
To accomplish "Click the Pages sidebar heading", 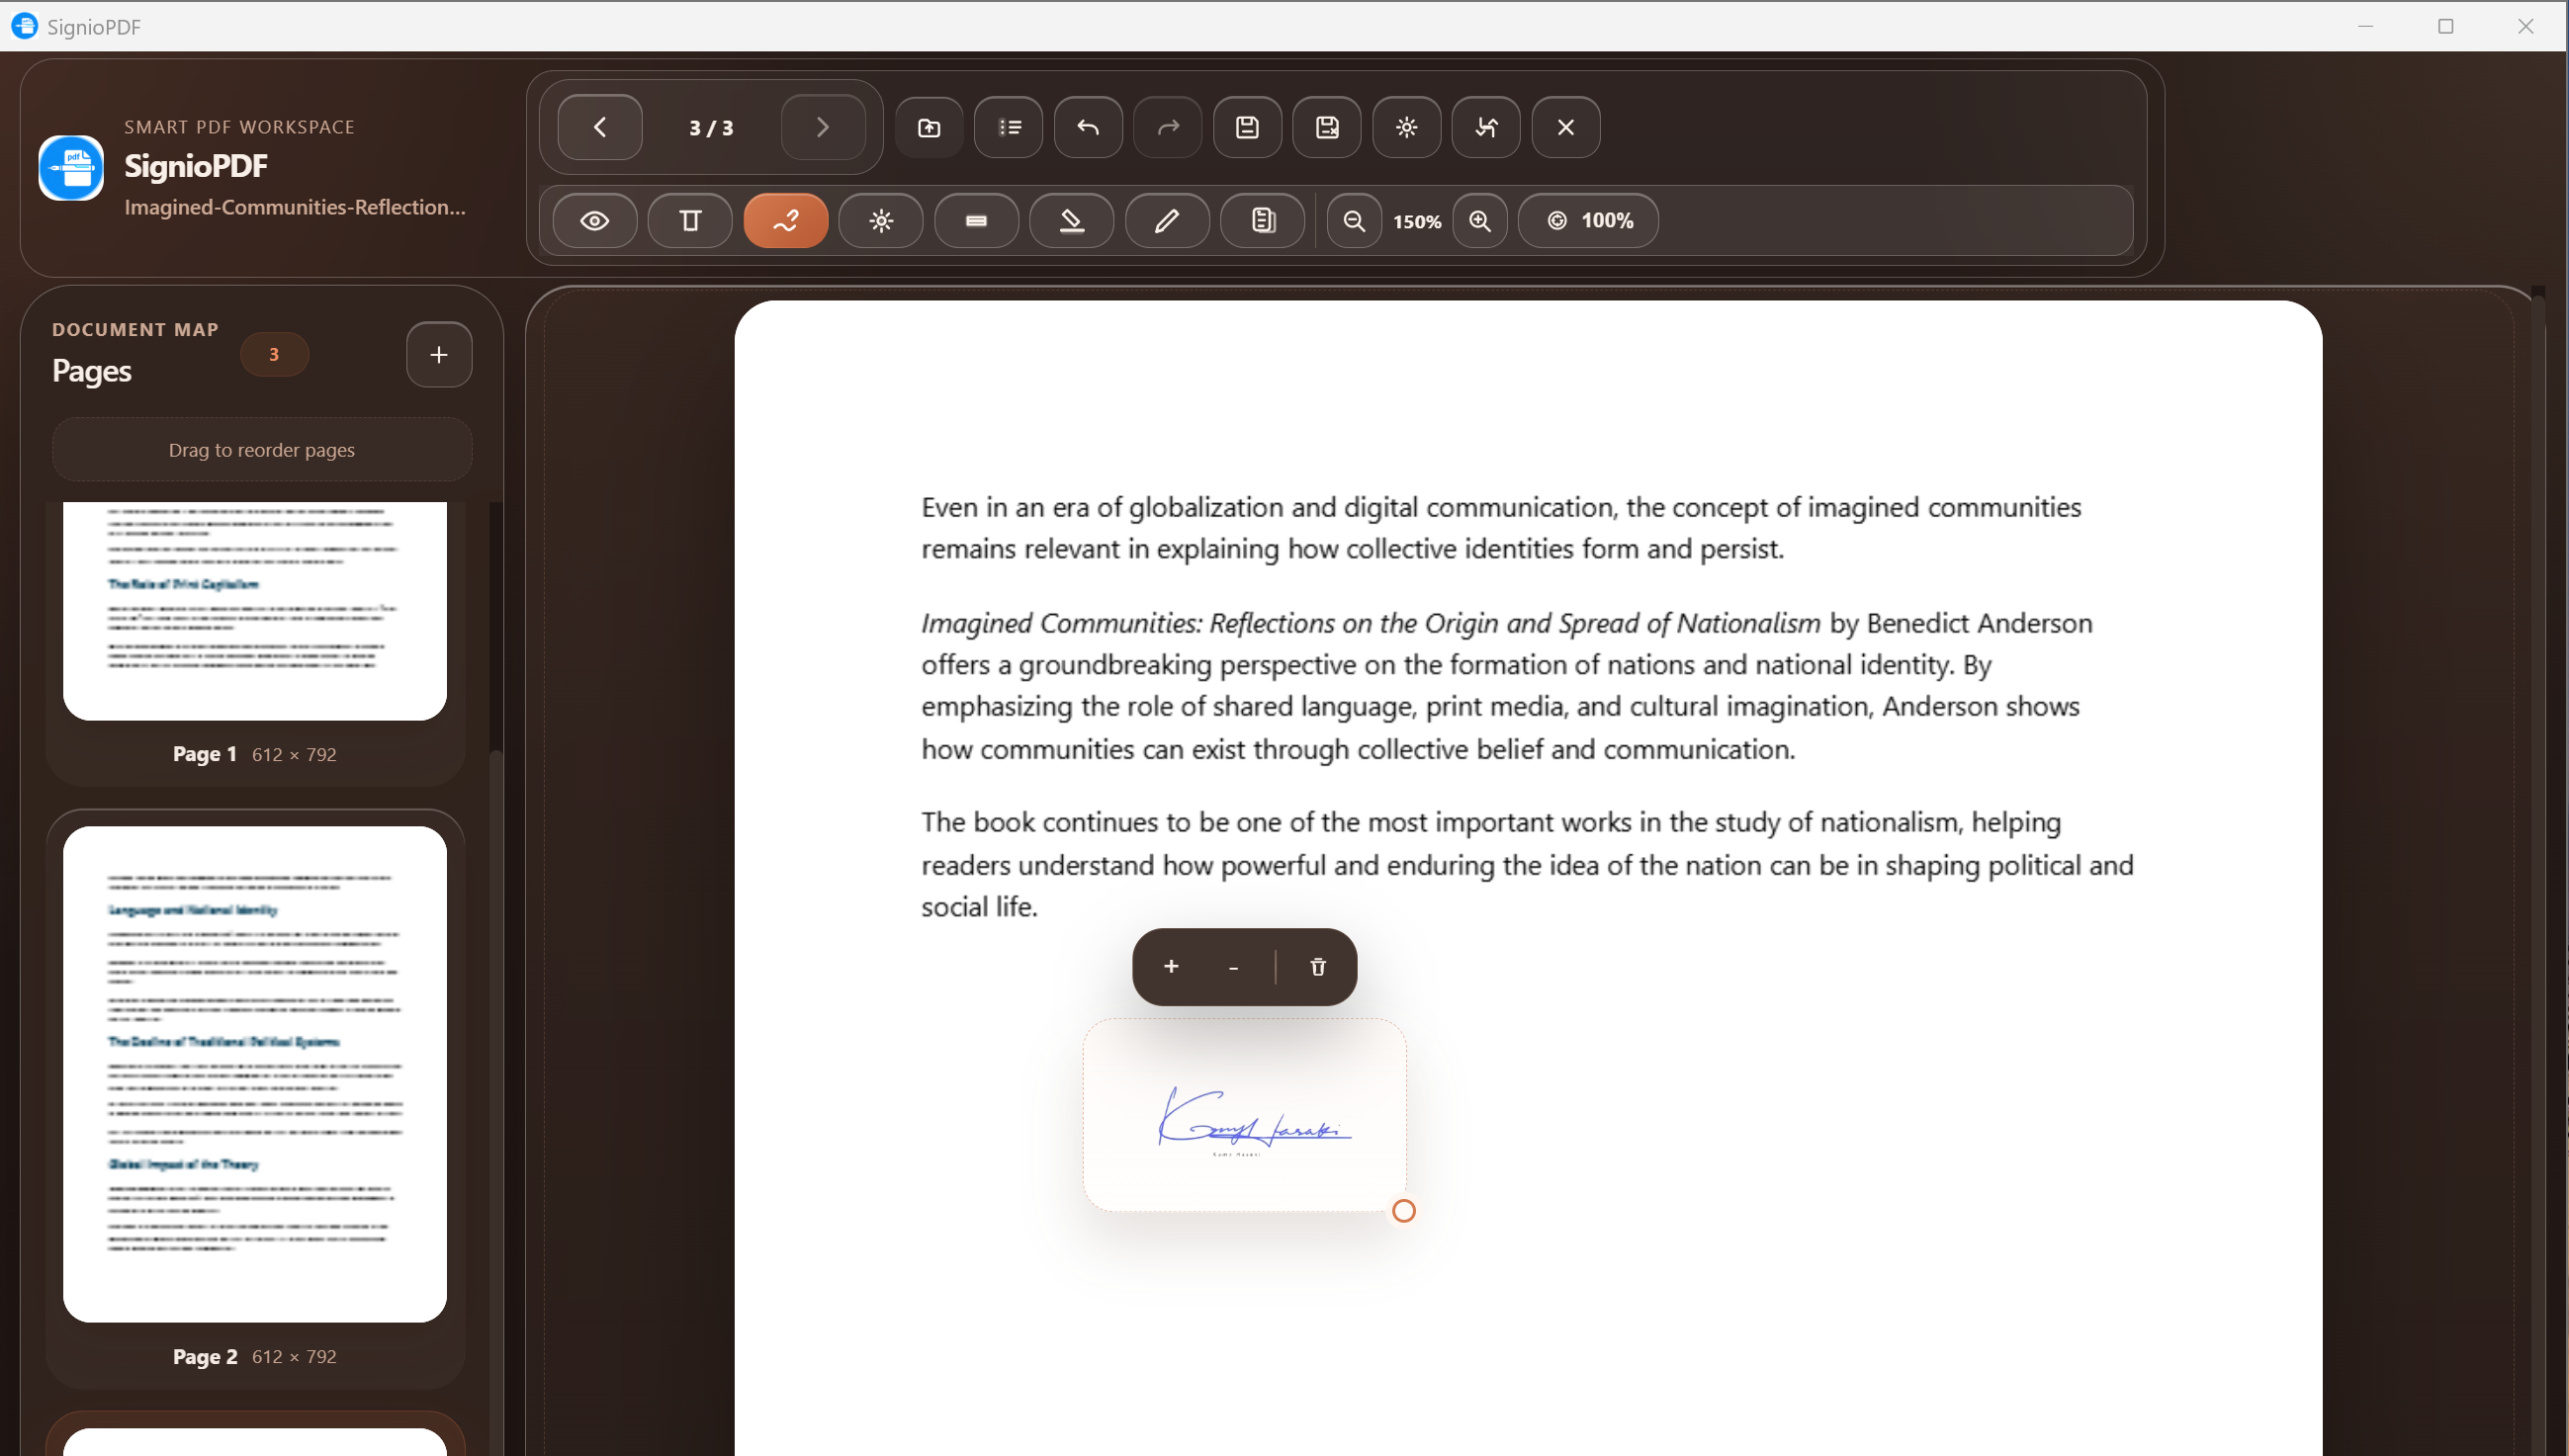I will (92, 371).
